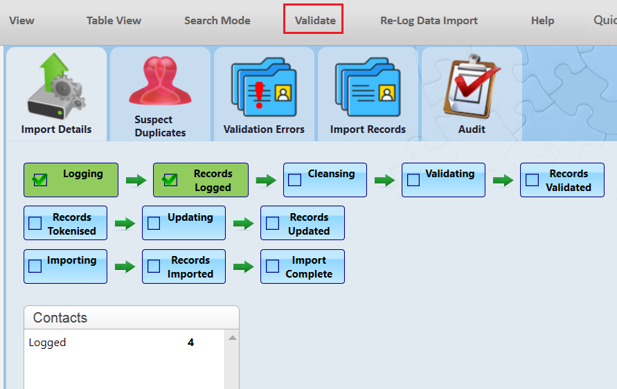Select the Logged row in Contacts
The height and width of the screenshot is (389, 617).
[x=126, y=343]
